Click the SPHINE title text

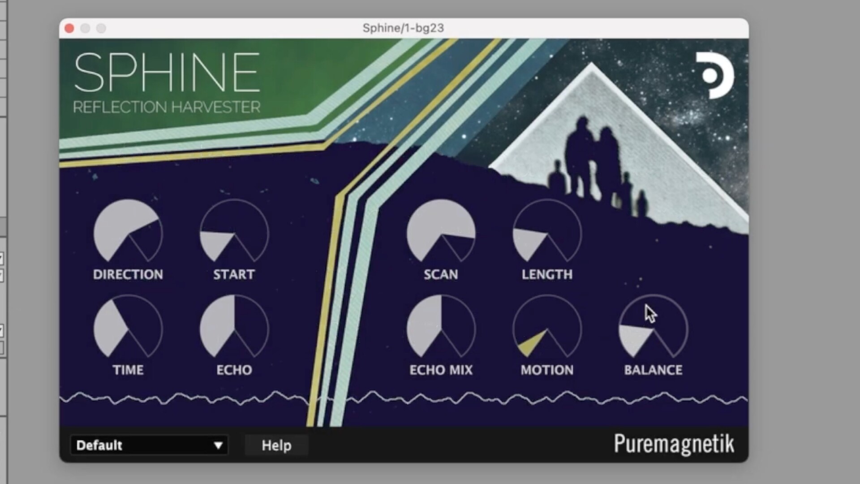(x=167, y=73)
